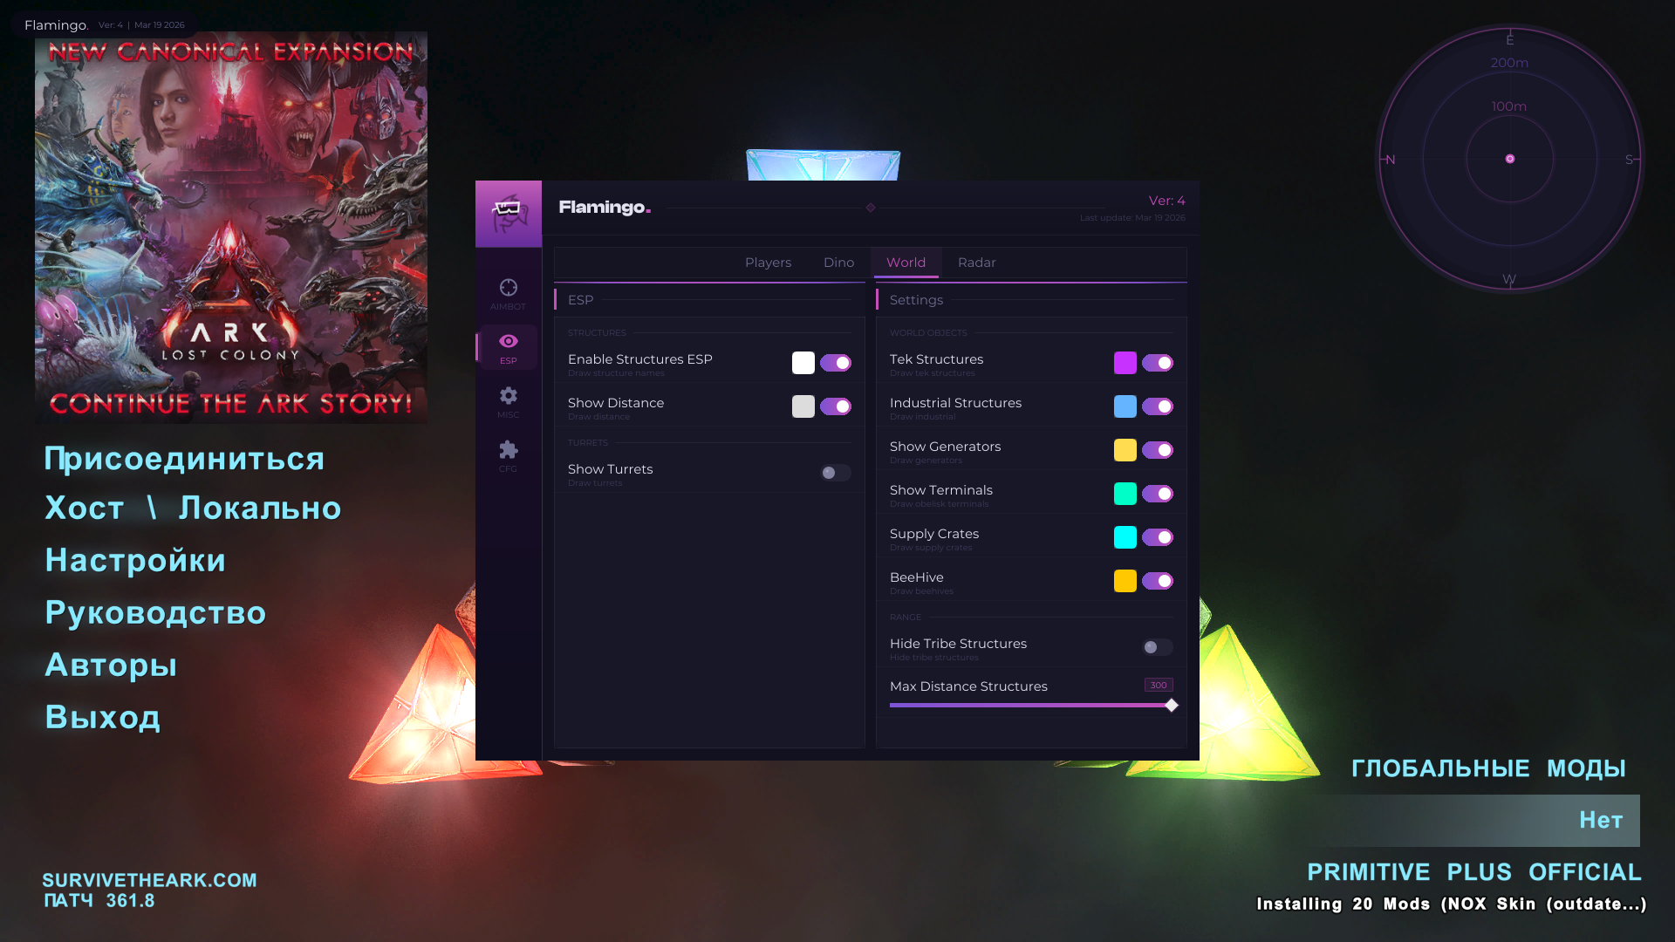This screenshot has height=942, width=1675.
Task: Open magenta swatch for Tek Structures
Action: (1125, 363)
